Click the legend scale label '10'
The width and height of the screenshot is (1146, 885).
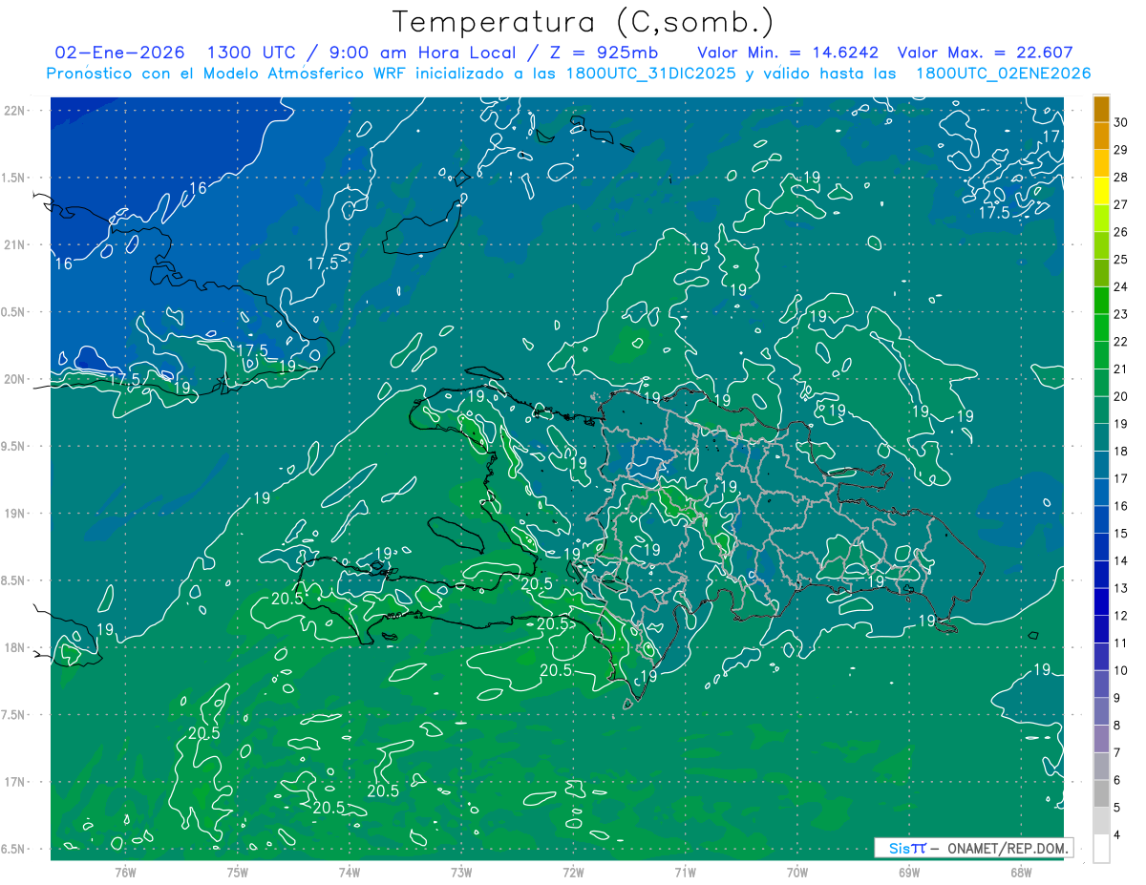click(x=1120, y=670)
